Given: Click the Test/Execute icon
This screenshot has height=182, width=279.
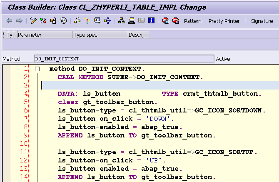Looking at the screenshot, I should [x=97, y=21].
